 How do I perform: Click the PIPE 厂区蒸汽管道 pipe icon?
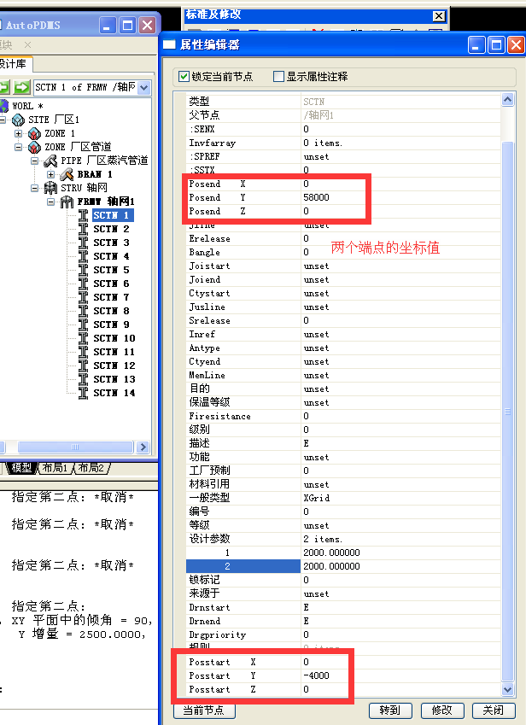click(x=50, y=161)
